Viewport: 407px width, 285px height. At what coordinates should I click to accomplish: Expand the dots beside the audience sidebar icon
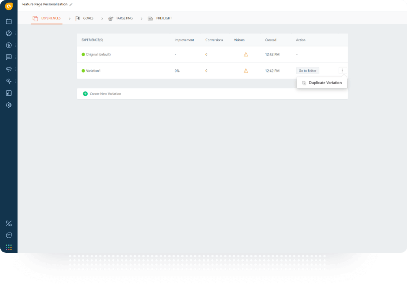pyautogui.click(x=16, y=33)
